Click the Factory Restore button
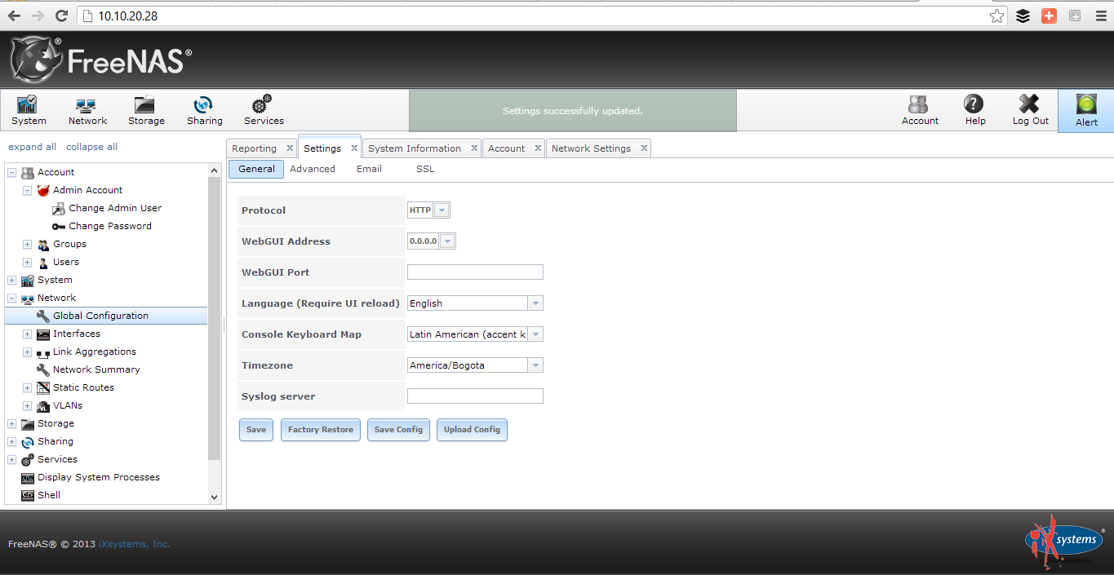 pyautogui.click(x=320, y=430)
